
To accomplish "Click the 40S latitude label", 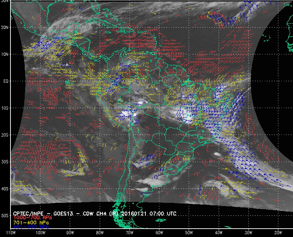I will coord(5,189).
